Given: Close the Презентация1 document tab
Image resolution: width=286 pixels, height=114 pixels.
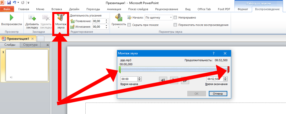Looking at the screenshot, I should tap(32, 39).
